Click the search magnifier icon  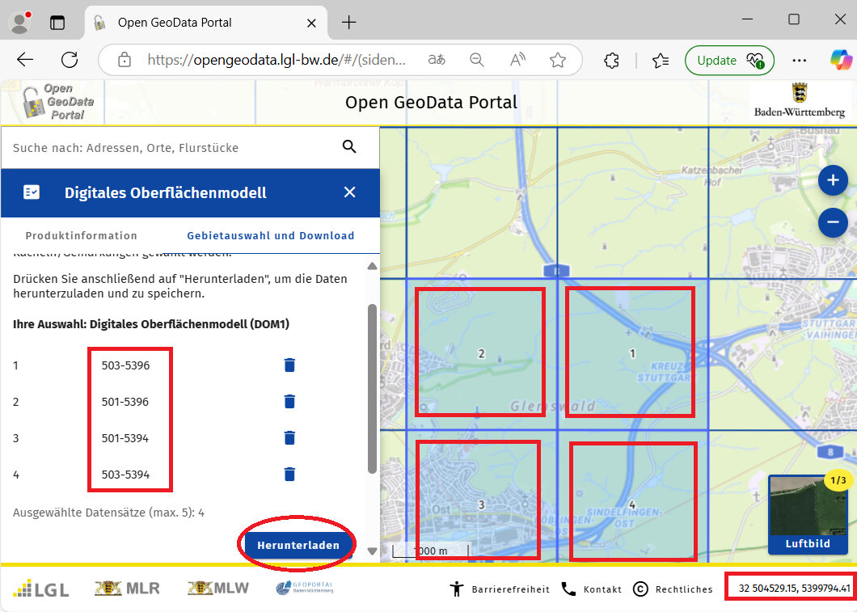349,146
